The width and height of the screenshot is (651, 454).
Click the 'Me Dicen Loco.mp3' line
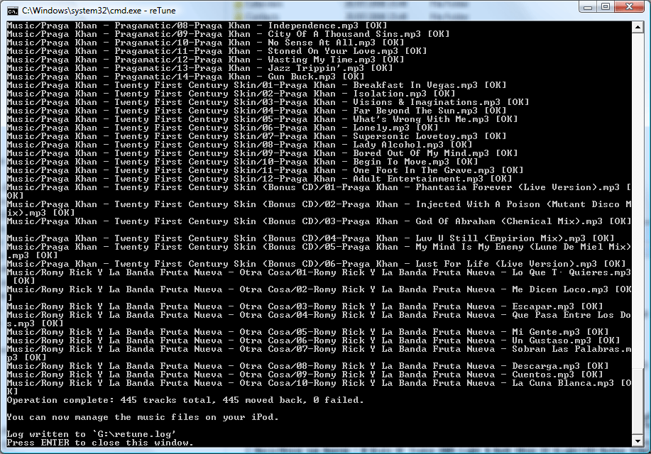(x=319, y=294)
